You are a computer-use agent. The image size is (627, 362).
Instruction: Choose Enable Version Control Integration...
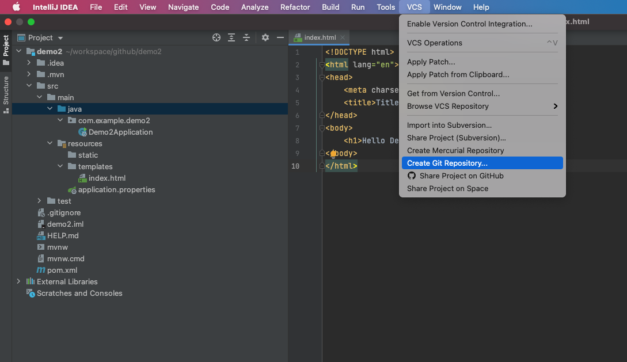(x=482, y=24)
